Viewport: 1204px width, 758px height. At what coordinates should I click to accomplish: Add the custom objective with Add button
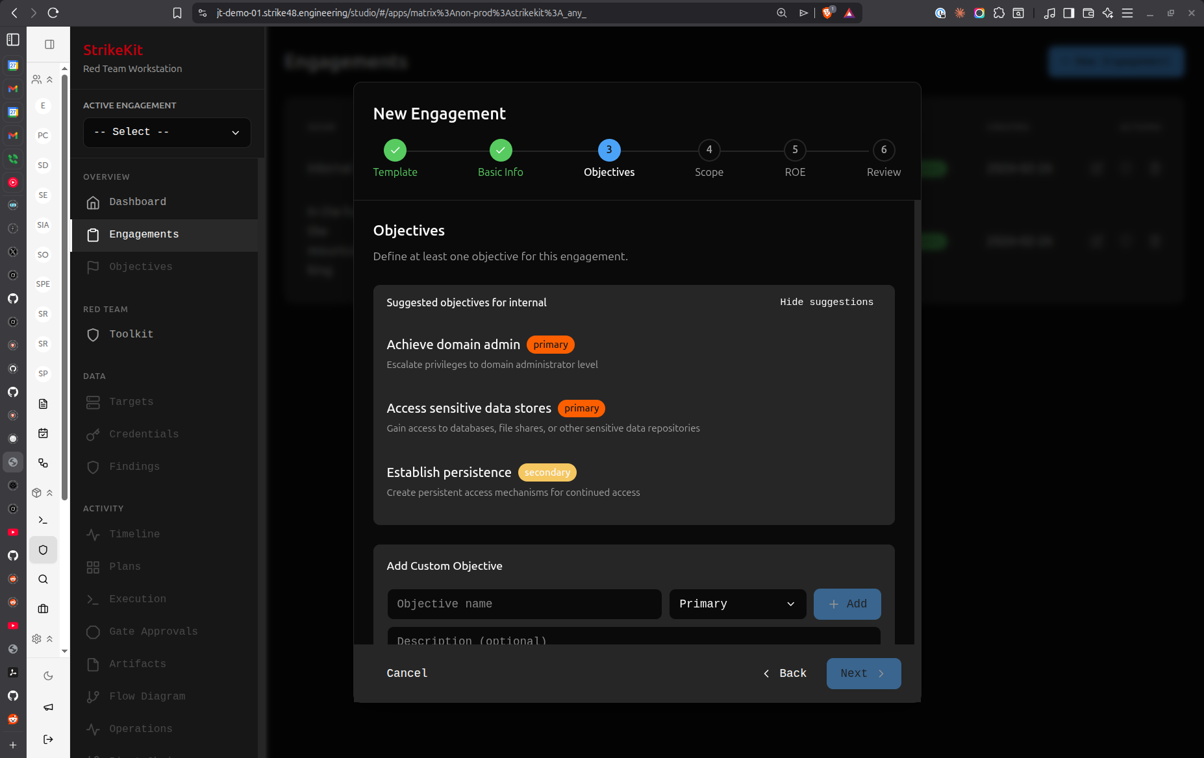click(847, 604)
